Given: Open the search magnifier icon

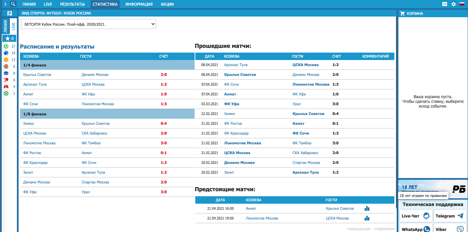Looking at the screenshot, I should pos(13,4).
